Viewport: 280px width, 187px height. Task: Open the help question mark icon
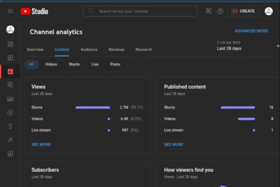pyautogui.click(x=220, y=11)
